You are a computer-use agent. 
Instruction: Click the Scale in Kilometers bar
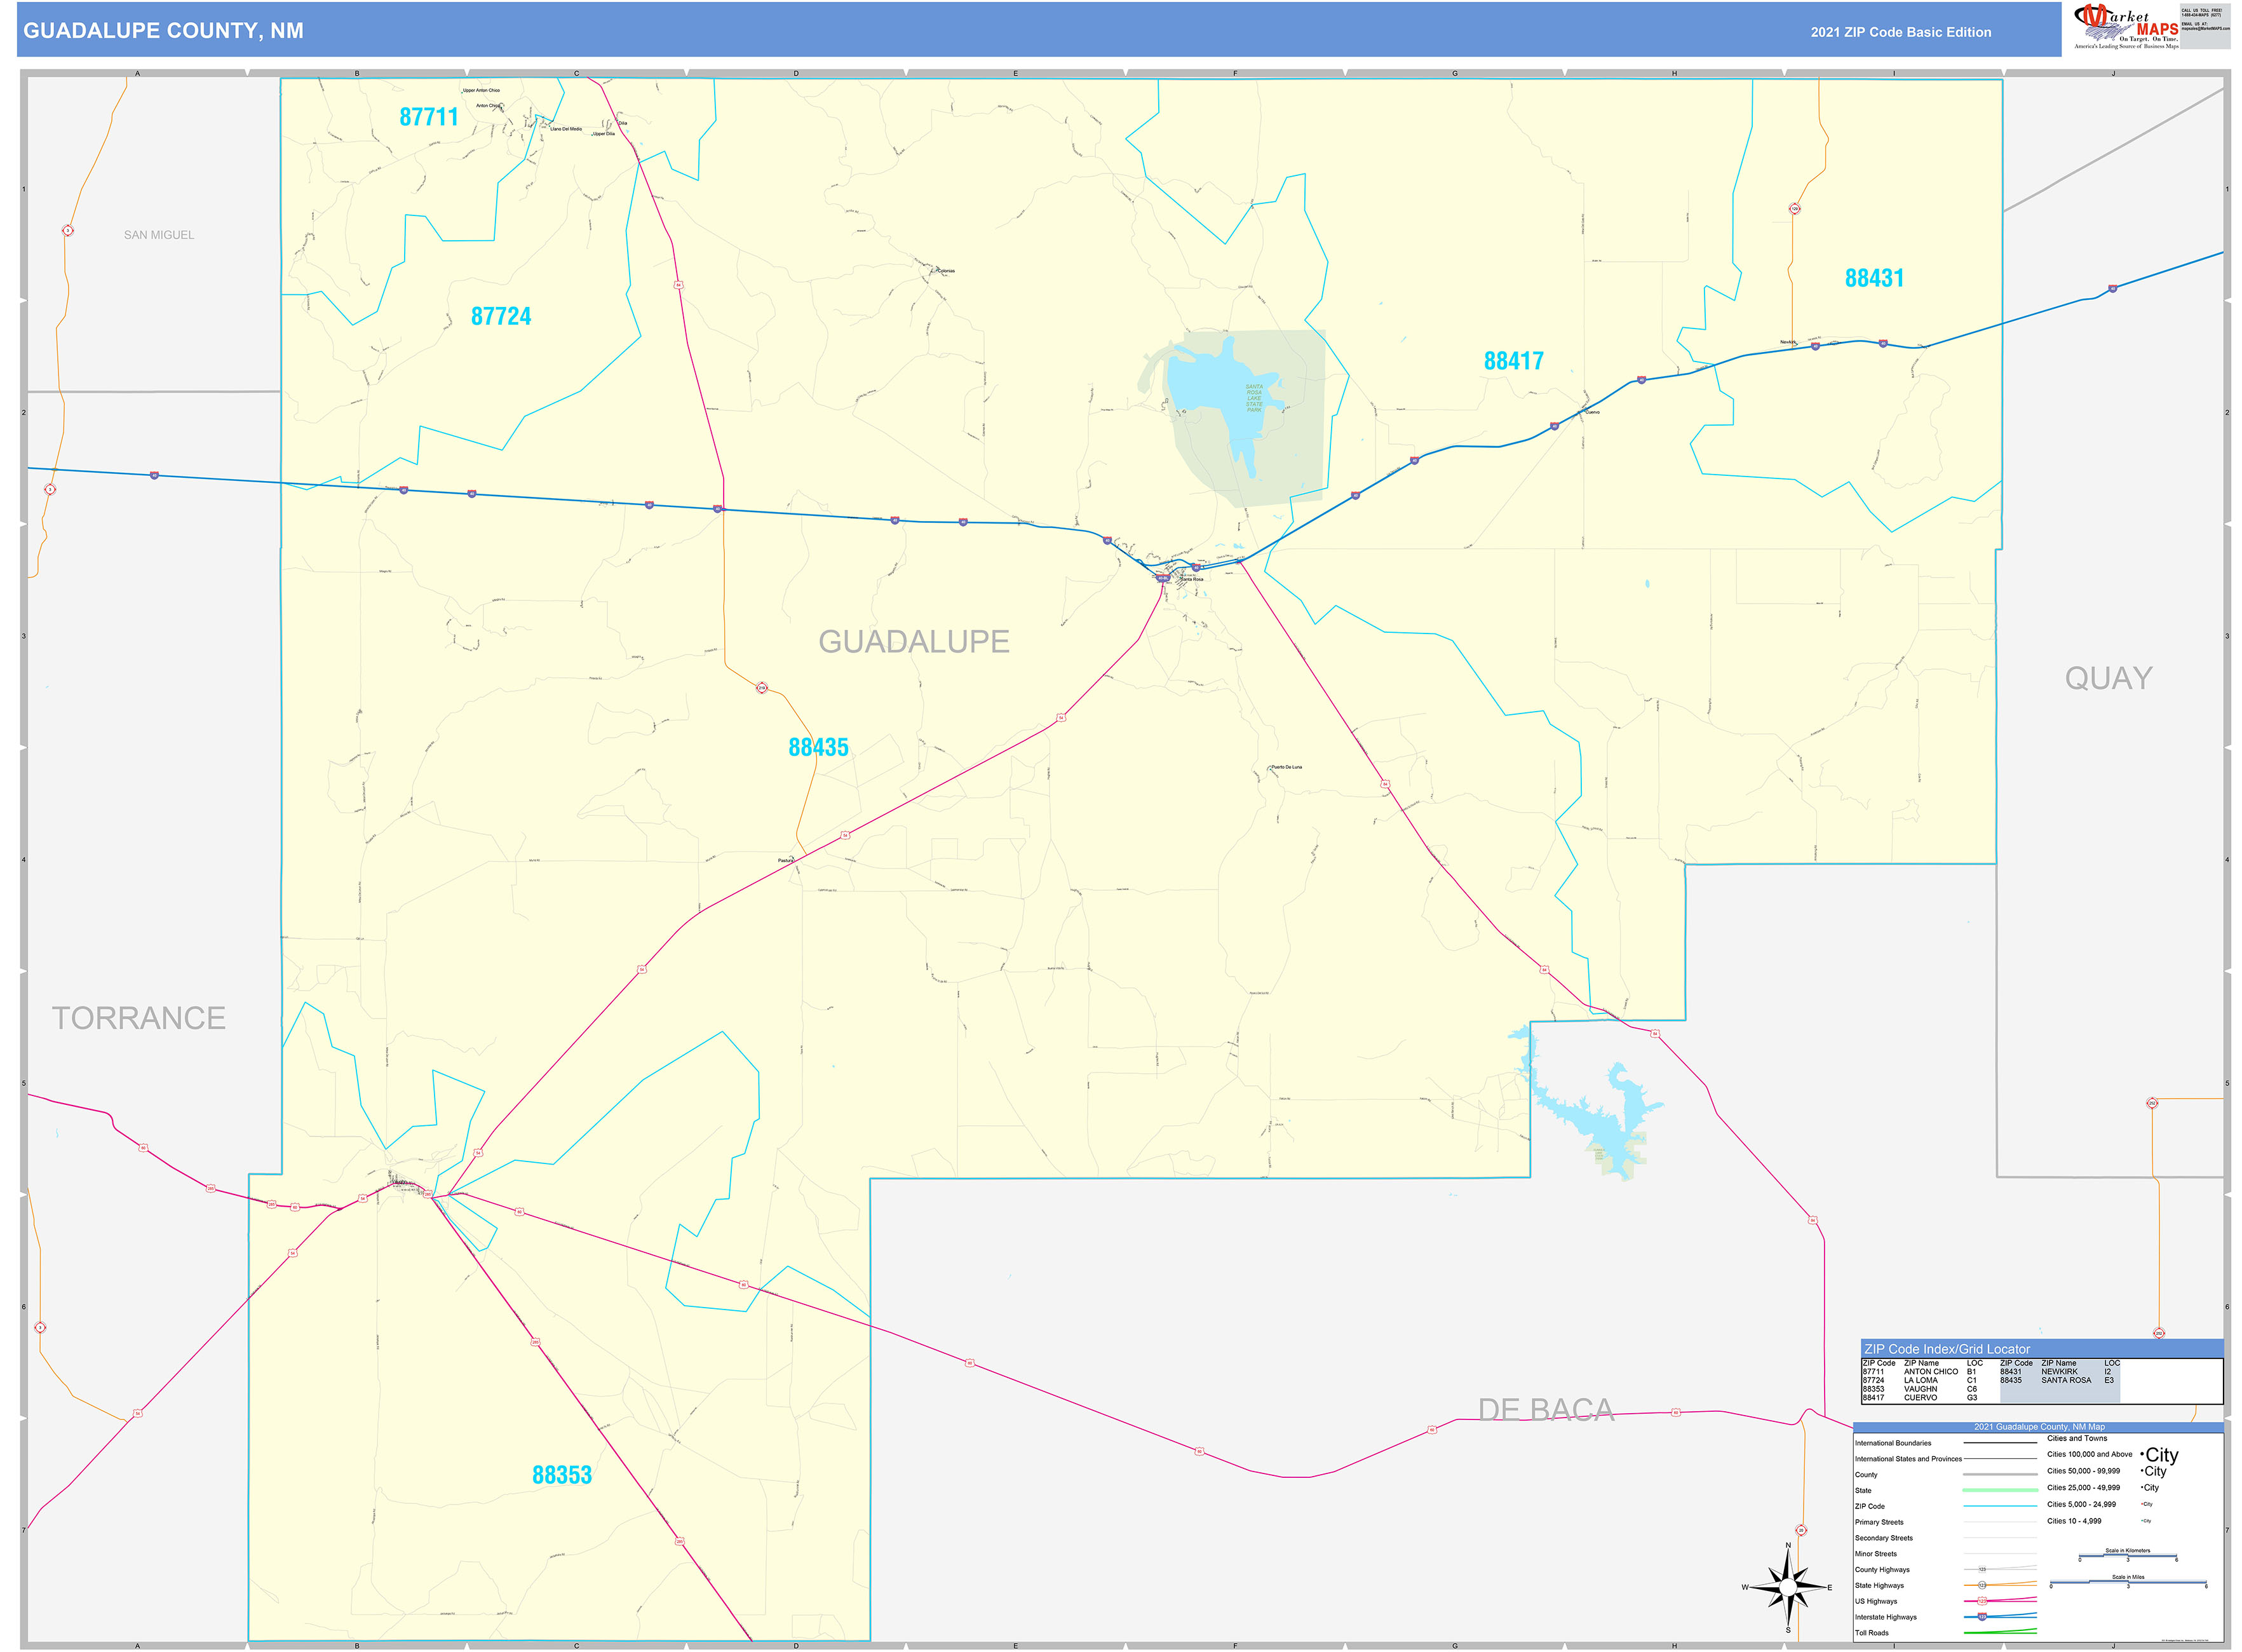(2127, 1557)
